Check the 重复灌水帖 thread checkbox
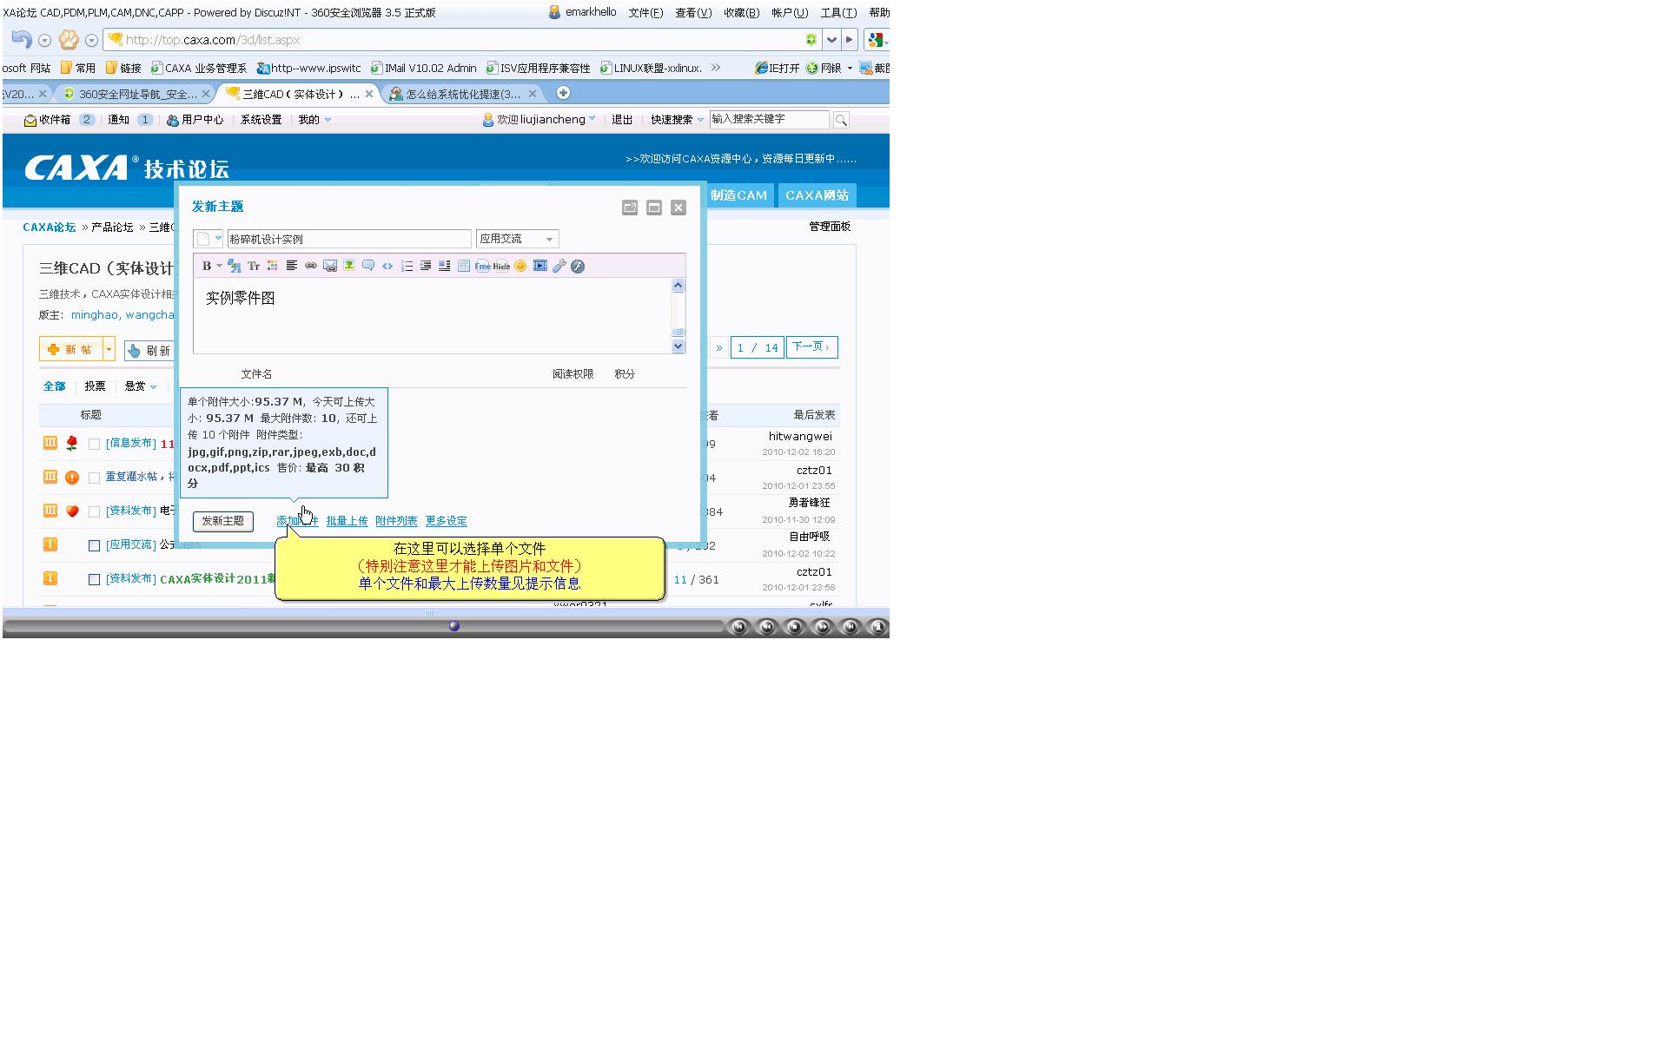This screenshot has height=1042, width=1668. click(94, 478)
